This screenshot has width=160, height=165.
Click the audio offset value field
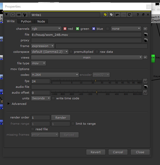click(x=41, y=93)
